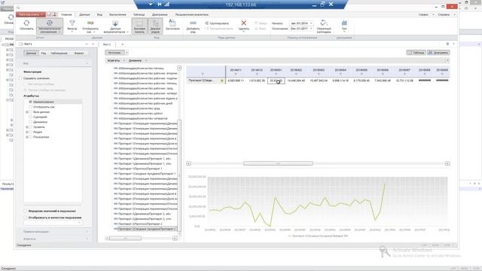Image resolution: width=482 pixels, height=271 pixels.
Task: Click the grid icon at sheet bar right end
Action: (x=447, y=44)
